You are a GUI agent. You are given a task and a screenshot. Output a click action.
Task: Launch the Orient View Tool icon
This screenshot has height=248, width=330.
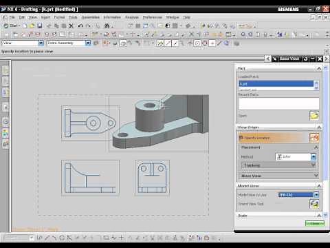tap(314, 204)
